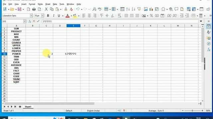Open the Font Size dropdown arrow
Viewport: 213px width, 119px height.
tap(43, 16)
